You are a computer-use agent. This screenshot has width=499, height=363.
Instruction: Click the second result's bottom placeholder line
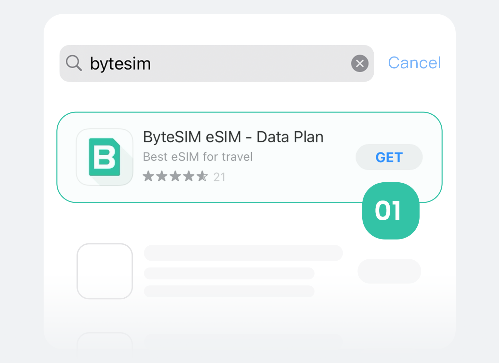[229, 291]
